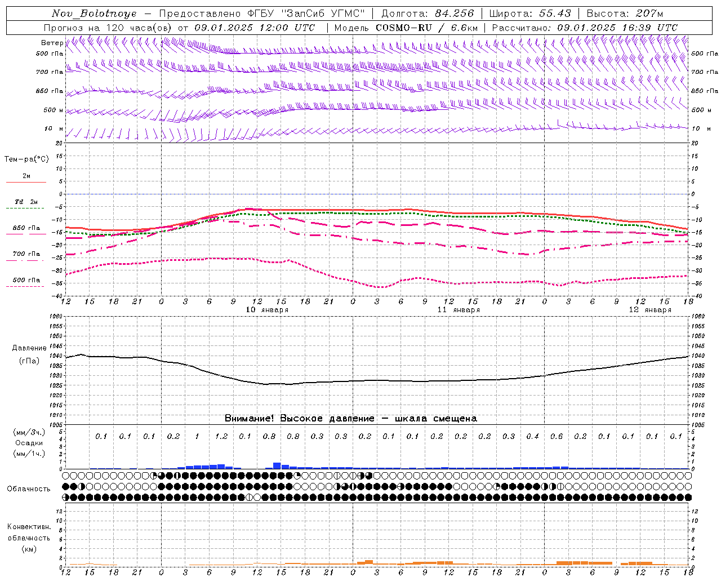Click the dotted line sample under the 500 гПа temperature legend entry
Screen dimensions: 721x577
coord(26,286)
